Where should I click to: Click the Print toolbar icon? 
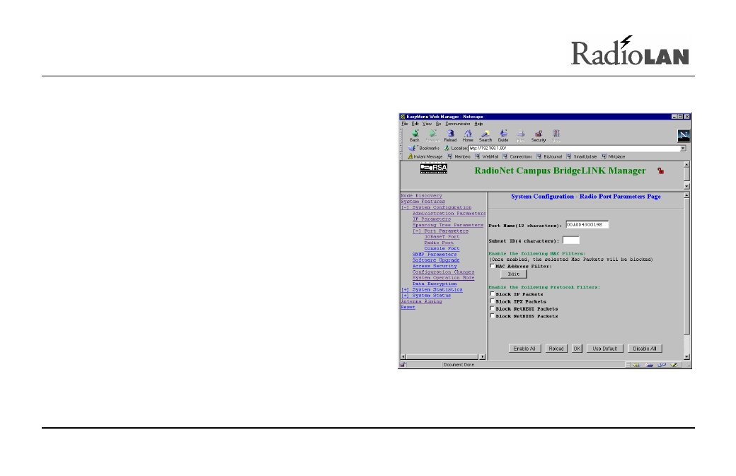pyautogui.click(x=521, y=136)
